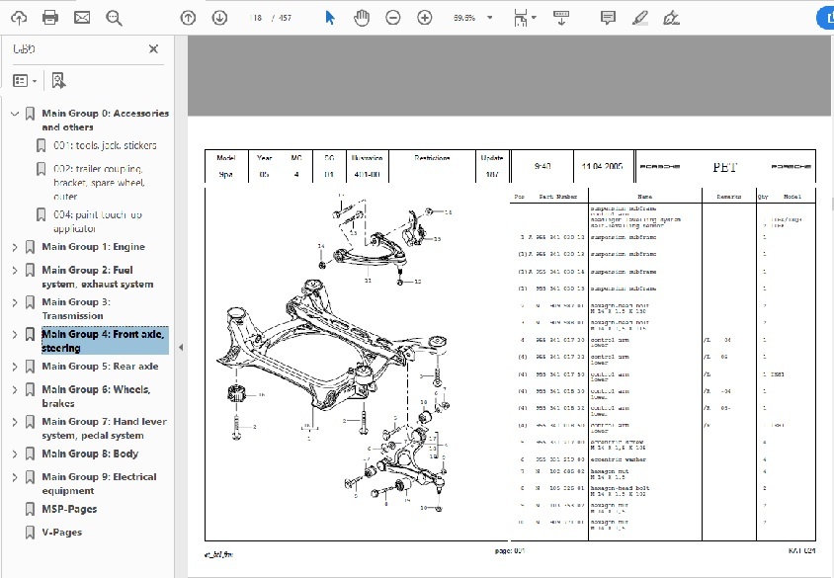Find current bookmark icon

click(58, 81)
